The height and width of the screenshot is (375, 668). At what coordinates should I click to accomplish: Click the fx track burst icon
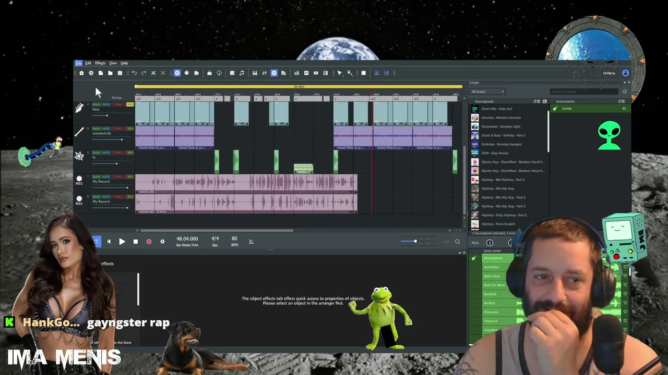pyautogui.click(x=79, y=156)
